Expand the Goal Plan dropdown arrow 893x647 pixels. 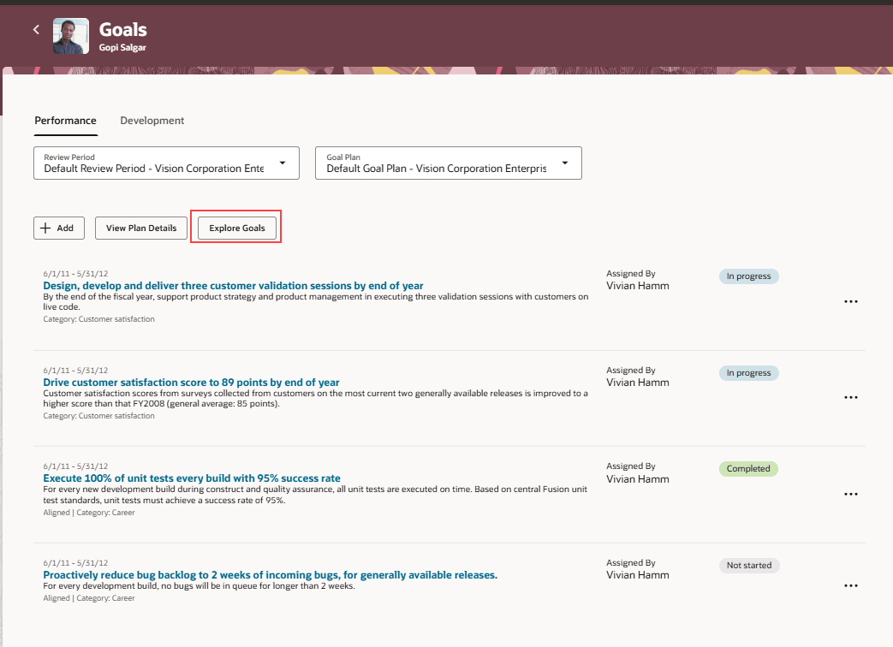click(565, 163)
